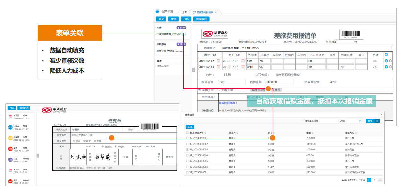Close the 查询结果 dialog
Image resolution: width=400 pixels, height=187 pixels.
tap(381, 114)
